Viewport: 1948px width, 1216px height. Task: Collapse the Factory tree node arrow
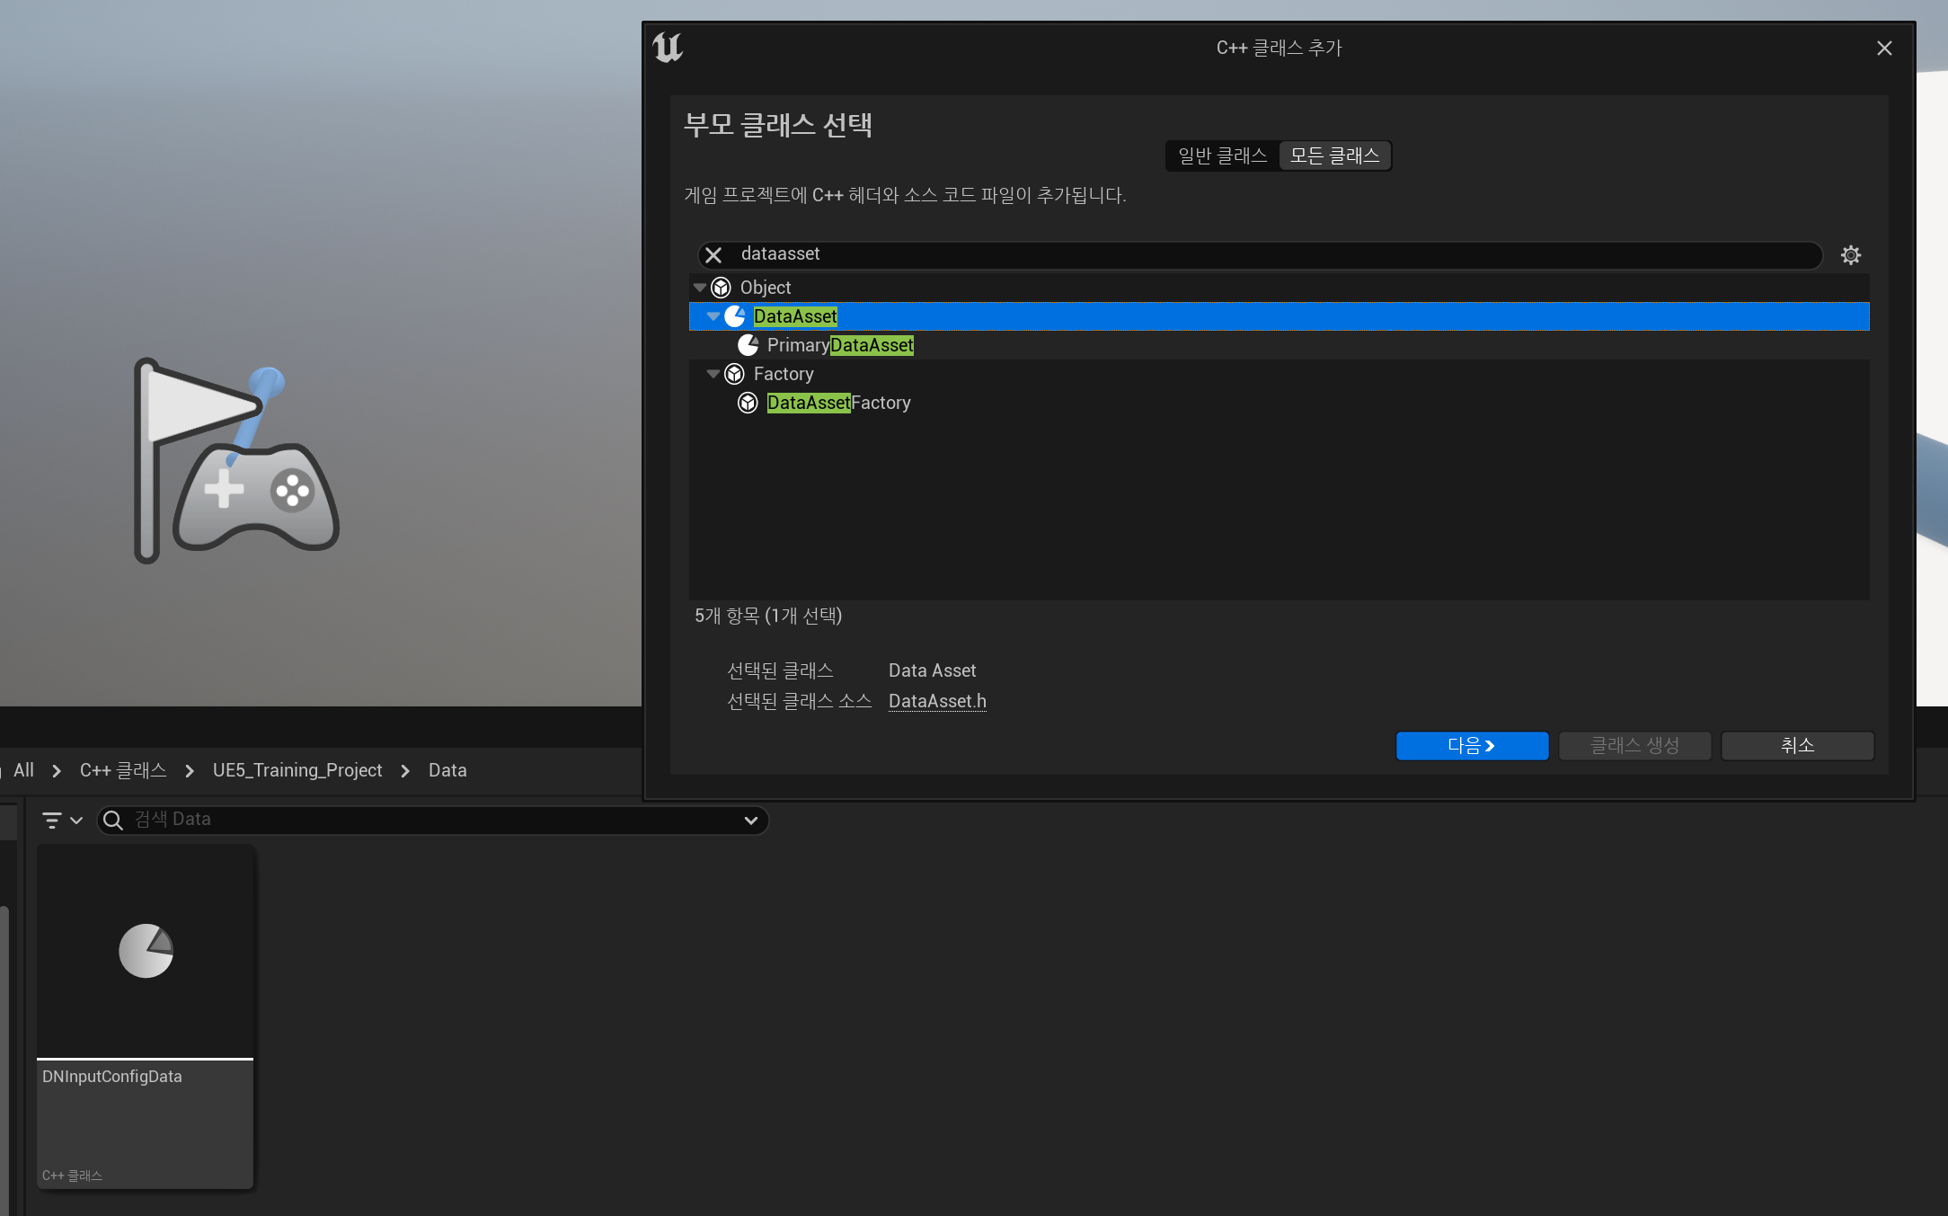[x=713, y=374]
